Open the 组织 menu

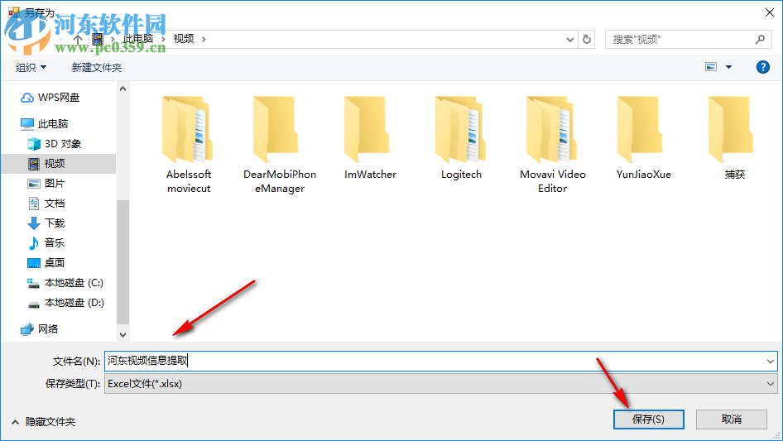(31, 67)
